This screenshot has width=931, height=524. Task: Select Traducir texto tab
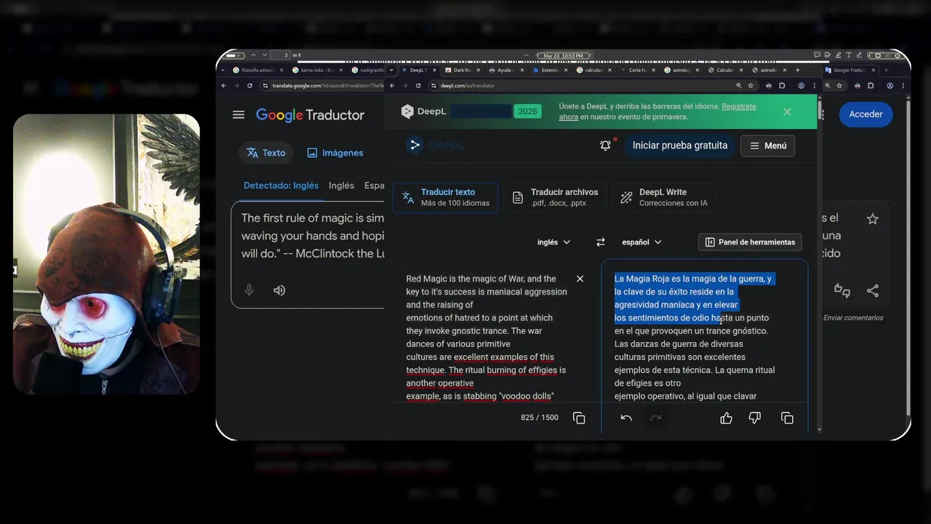(446, 197)
